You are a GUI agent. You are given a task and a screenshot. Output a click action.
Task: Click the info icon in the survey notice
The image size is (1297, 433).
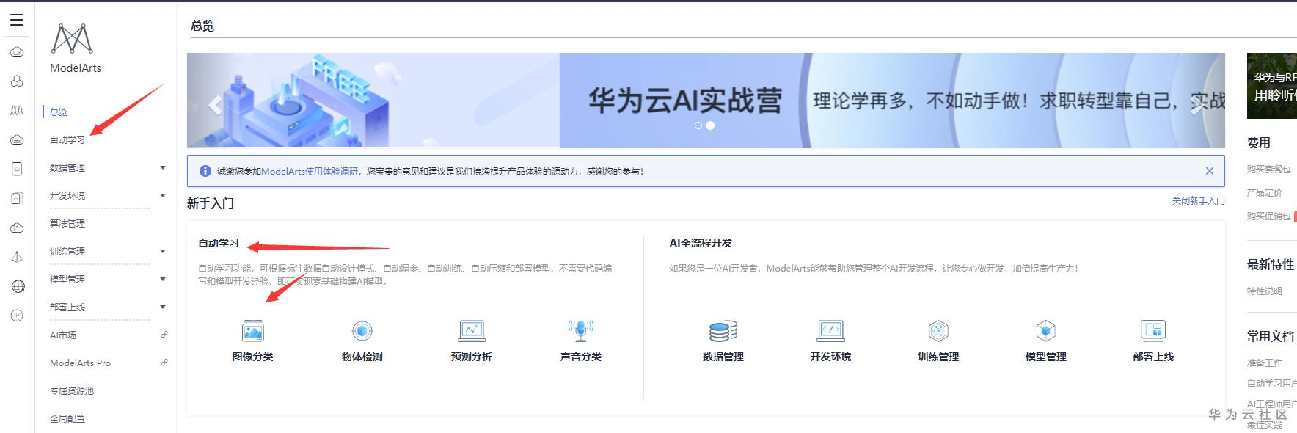click(205, 171)
